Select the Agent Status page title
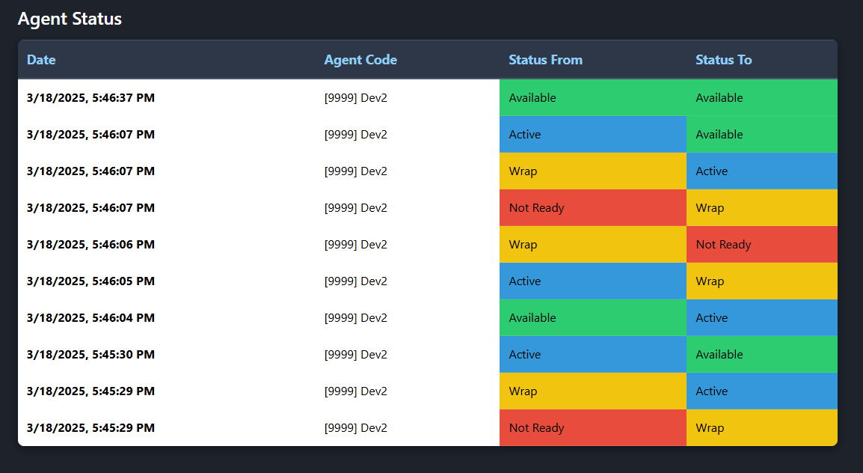The width and height of the screenshot is (863, 473). [x=70, y=19]
